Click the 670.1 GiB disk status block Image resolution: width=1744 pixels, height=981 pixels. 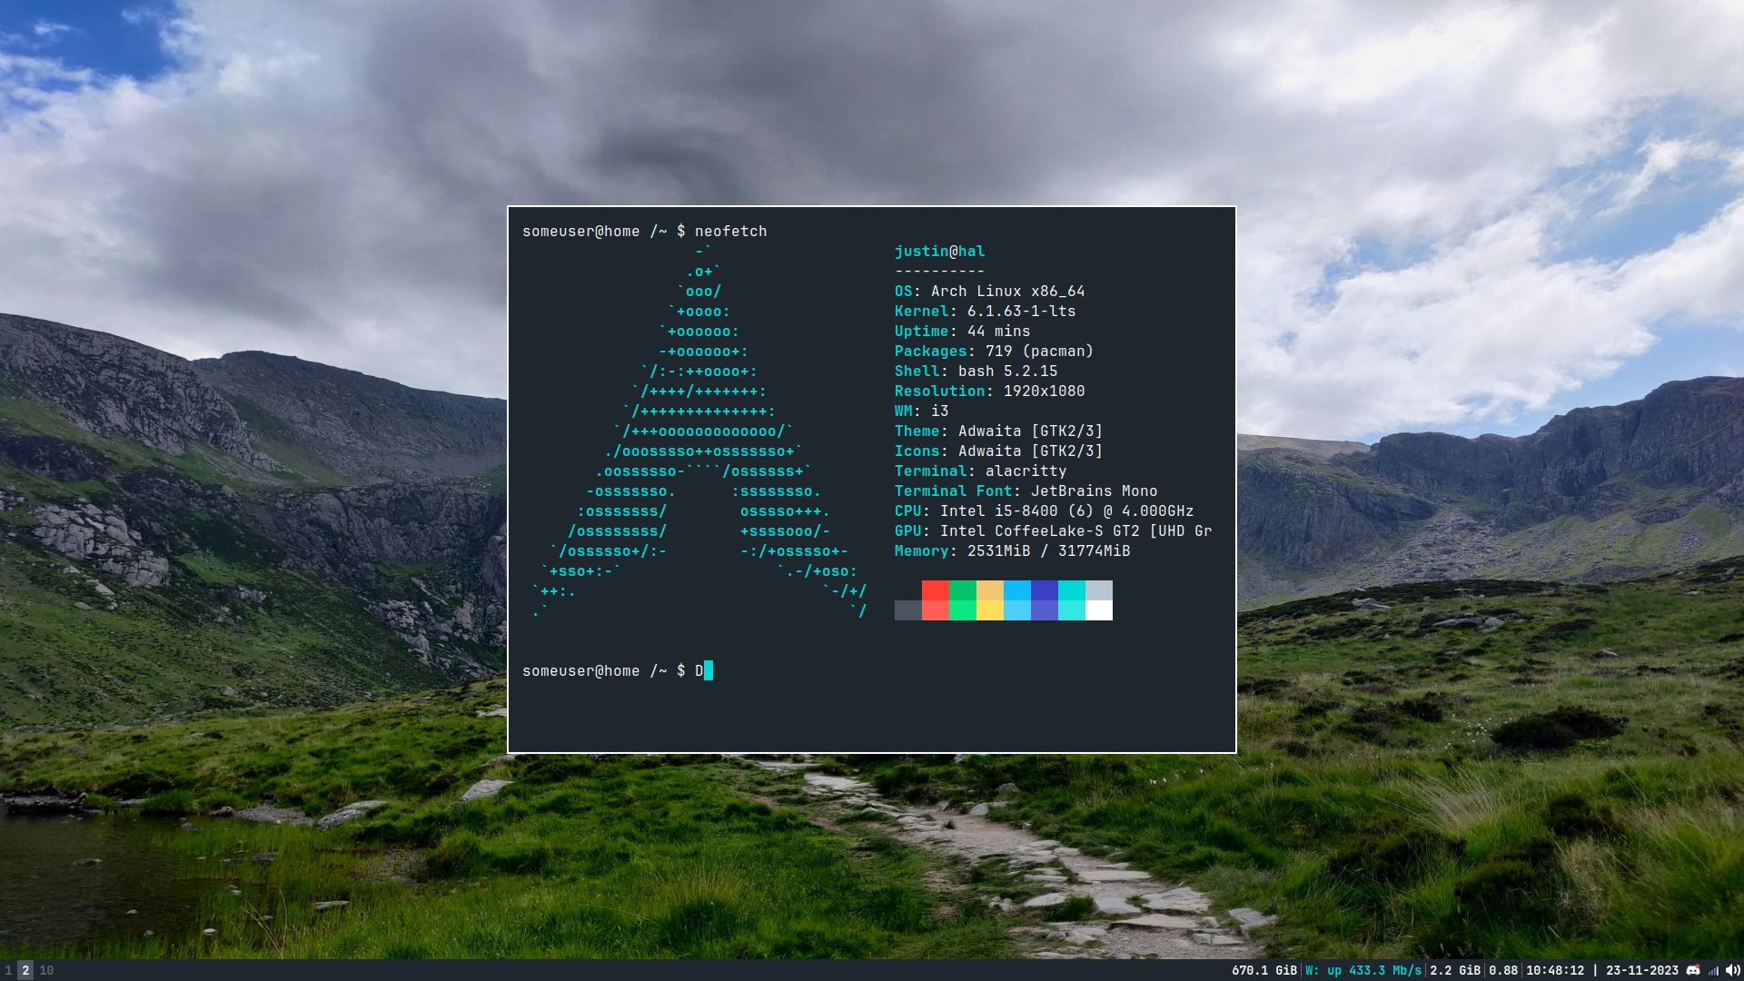tap(1263, 970)
